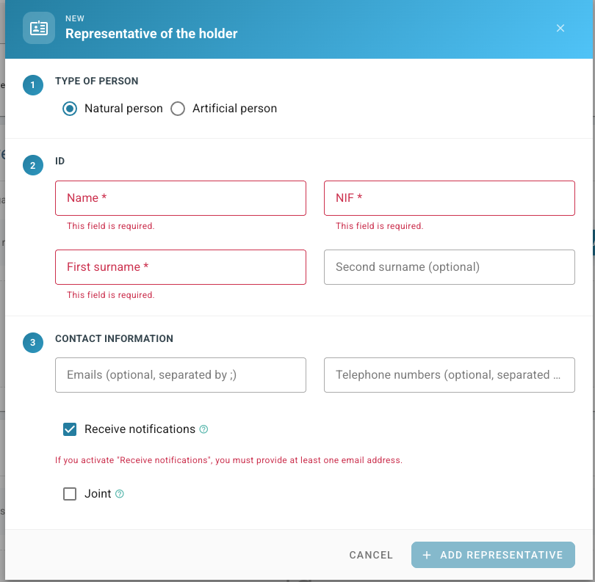Close the Representative of the holder dialog
This screenshot has height=582, width=595.
pos(560,28)
